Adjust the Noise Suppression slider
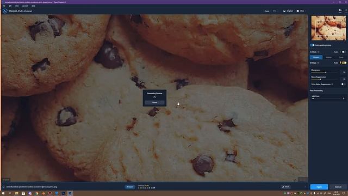Image resolution: width=348 pixels, height=196 pixels. tap(325, 79)
